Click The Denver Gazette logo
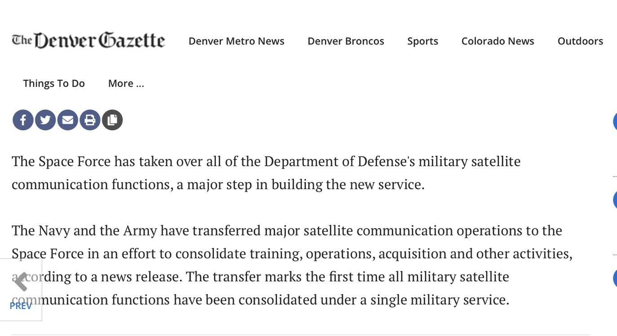This screenshot has height=336, width=617. (x=89, y=40)
